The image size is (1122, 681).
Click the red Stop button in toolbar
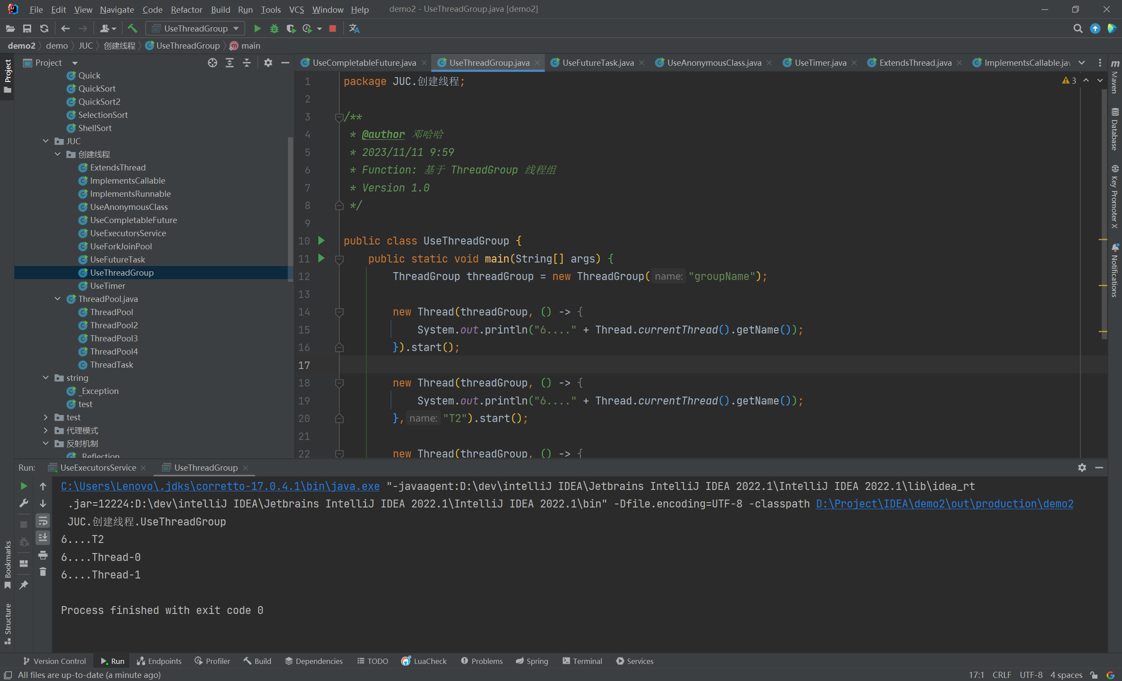pyautogui.click(x=332, y=28)
